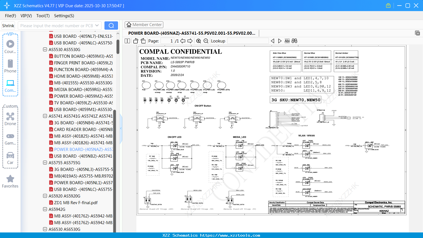Screen dimensions: 423x238
Task: Open the model number dropdown arrow
Action: (97, 26)
